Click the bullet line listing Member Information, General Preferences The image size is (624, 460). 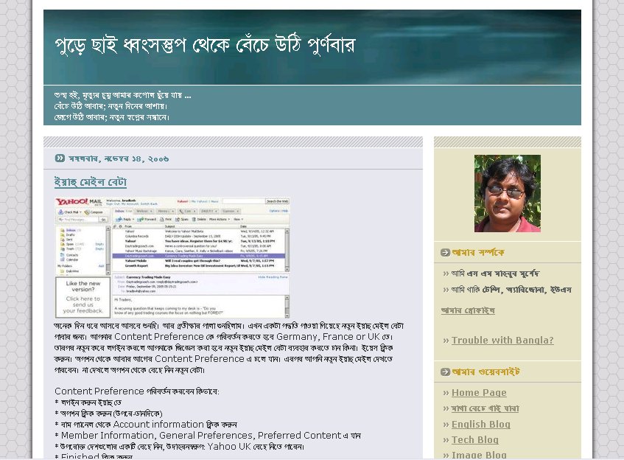tap(208, 436)
